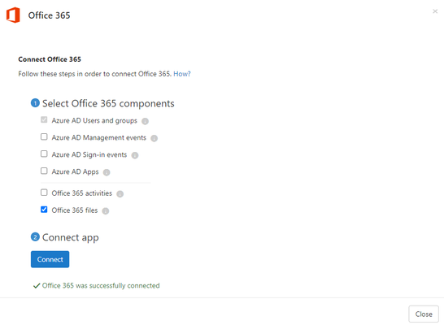Click the Office 365 logo icon

[x=13, y=15]
